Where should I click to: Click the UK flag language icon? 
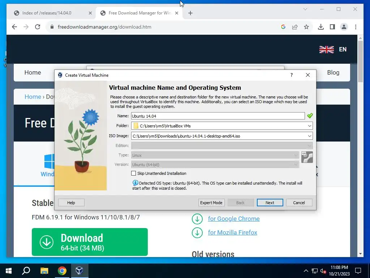(327, 49)
